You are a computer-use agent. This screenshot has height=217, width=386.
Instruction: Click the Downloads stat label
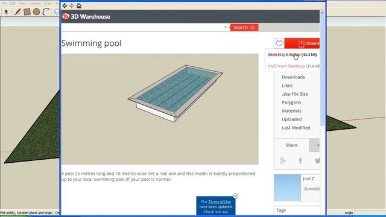point(293,77)
